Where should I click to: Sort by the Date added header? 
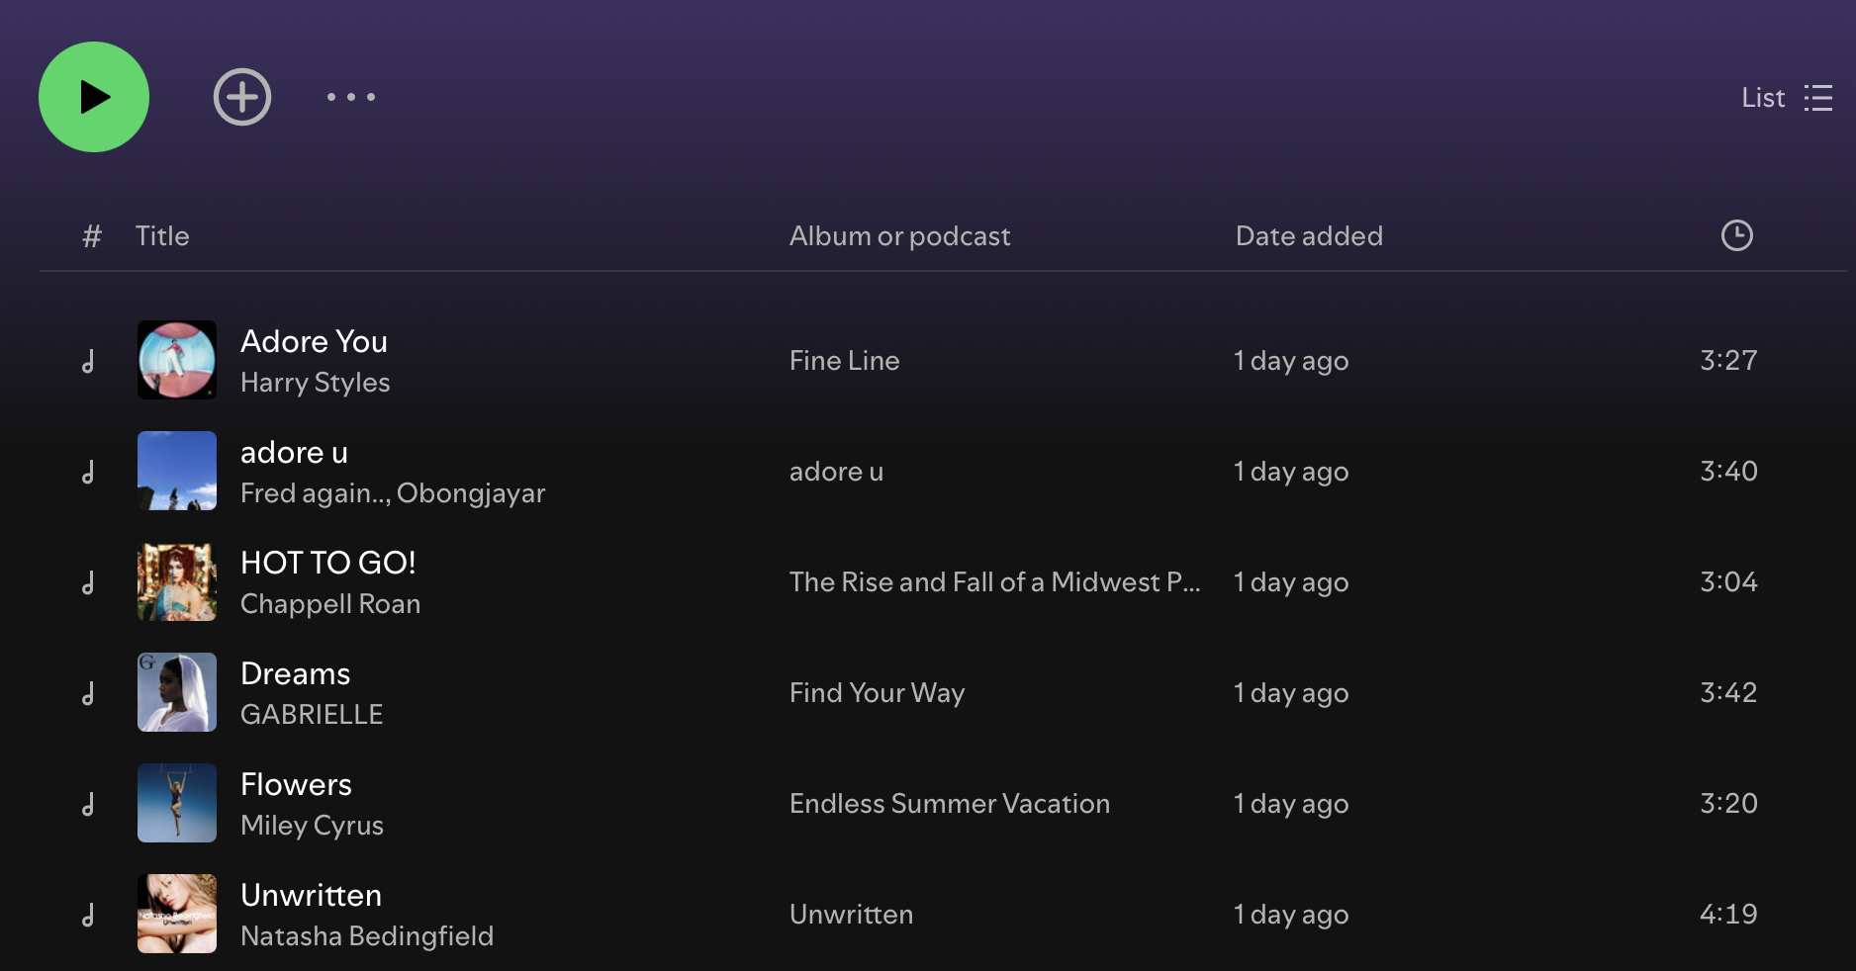1309,236
